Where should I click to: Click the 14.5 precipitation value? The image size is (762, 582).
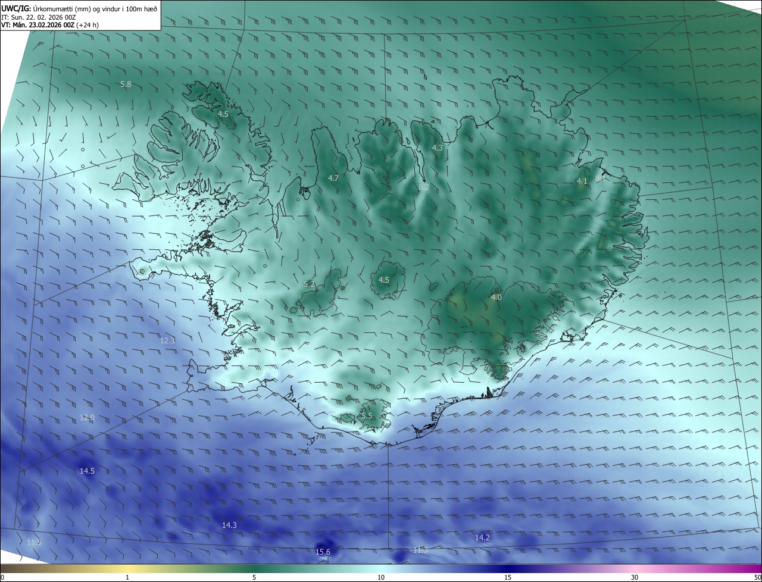click(x=87, y=471)
